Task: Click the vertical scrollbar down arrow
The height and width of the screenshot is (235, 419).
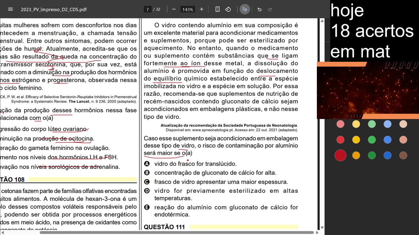Action: click(x=322, y=227)
